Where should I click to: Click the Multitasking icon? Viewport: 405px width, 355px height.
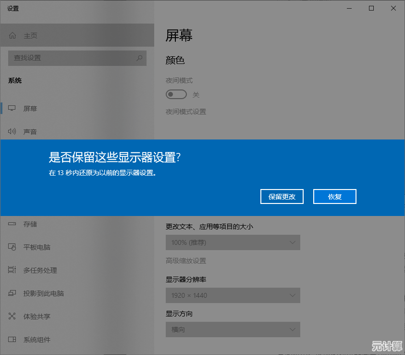pos(12,270)
